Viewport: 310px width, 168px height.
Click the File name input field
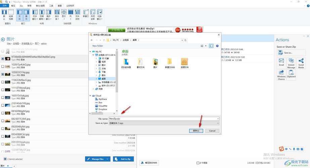coord(164,119)
